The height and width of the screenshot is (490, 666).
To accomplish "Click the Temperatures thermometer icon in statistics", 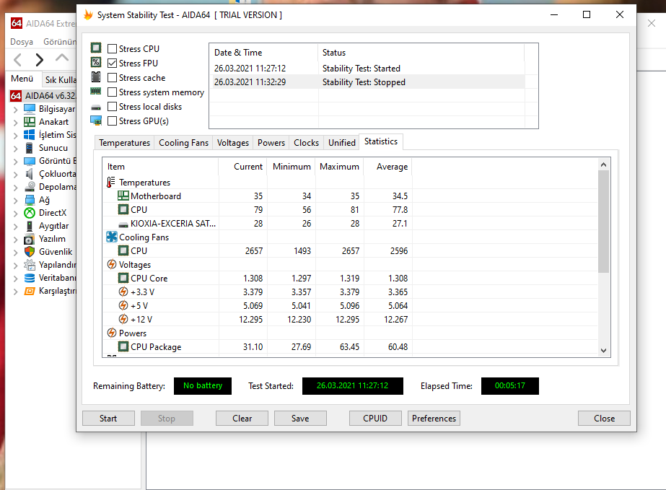I will click(111, 182).
